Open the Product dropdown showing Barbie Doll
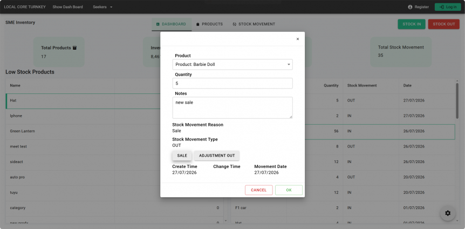 [232, 64]
